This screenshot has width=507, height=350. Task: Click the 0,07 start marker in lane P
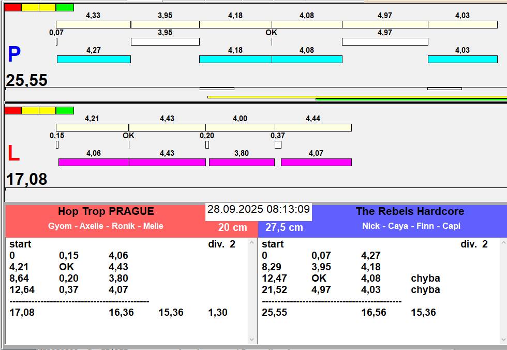tap(56, 42)
